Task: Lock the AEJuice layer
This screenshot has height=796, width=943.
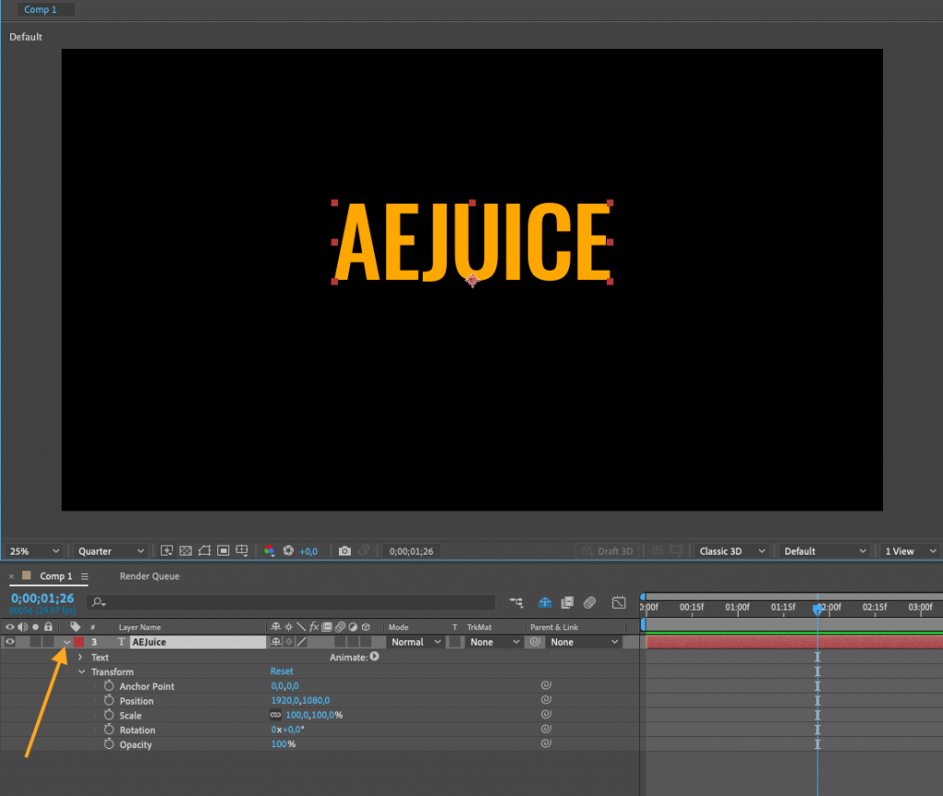Action: [x=48, y=641]
